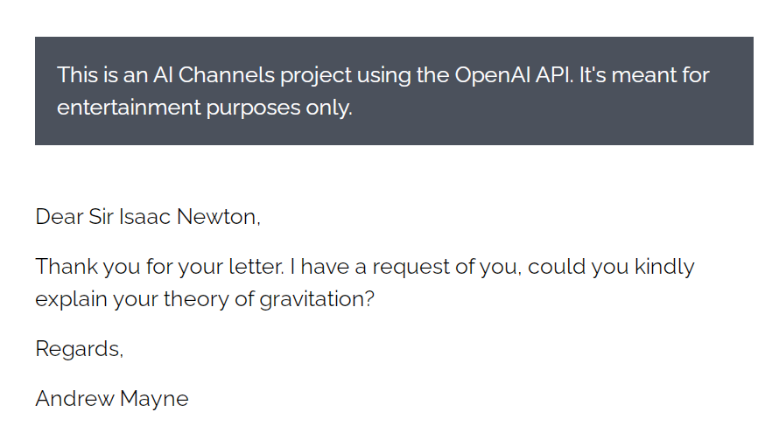Click the "entertainment purposes only." line
The width and height of the screenshot is (779, 433).
pos(205,108)
